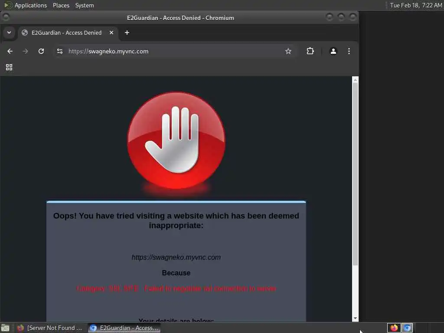Expand the tab search dropdown chevron
Image resolution: width=444 pixels, height=333 pixels.
tap(9, 33)
